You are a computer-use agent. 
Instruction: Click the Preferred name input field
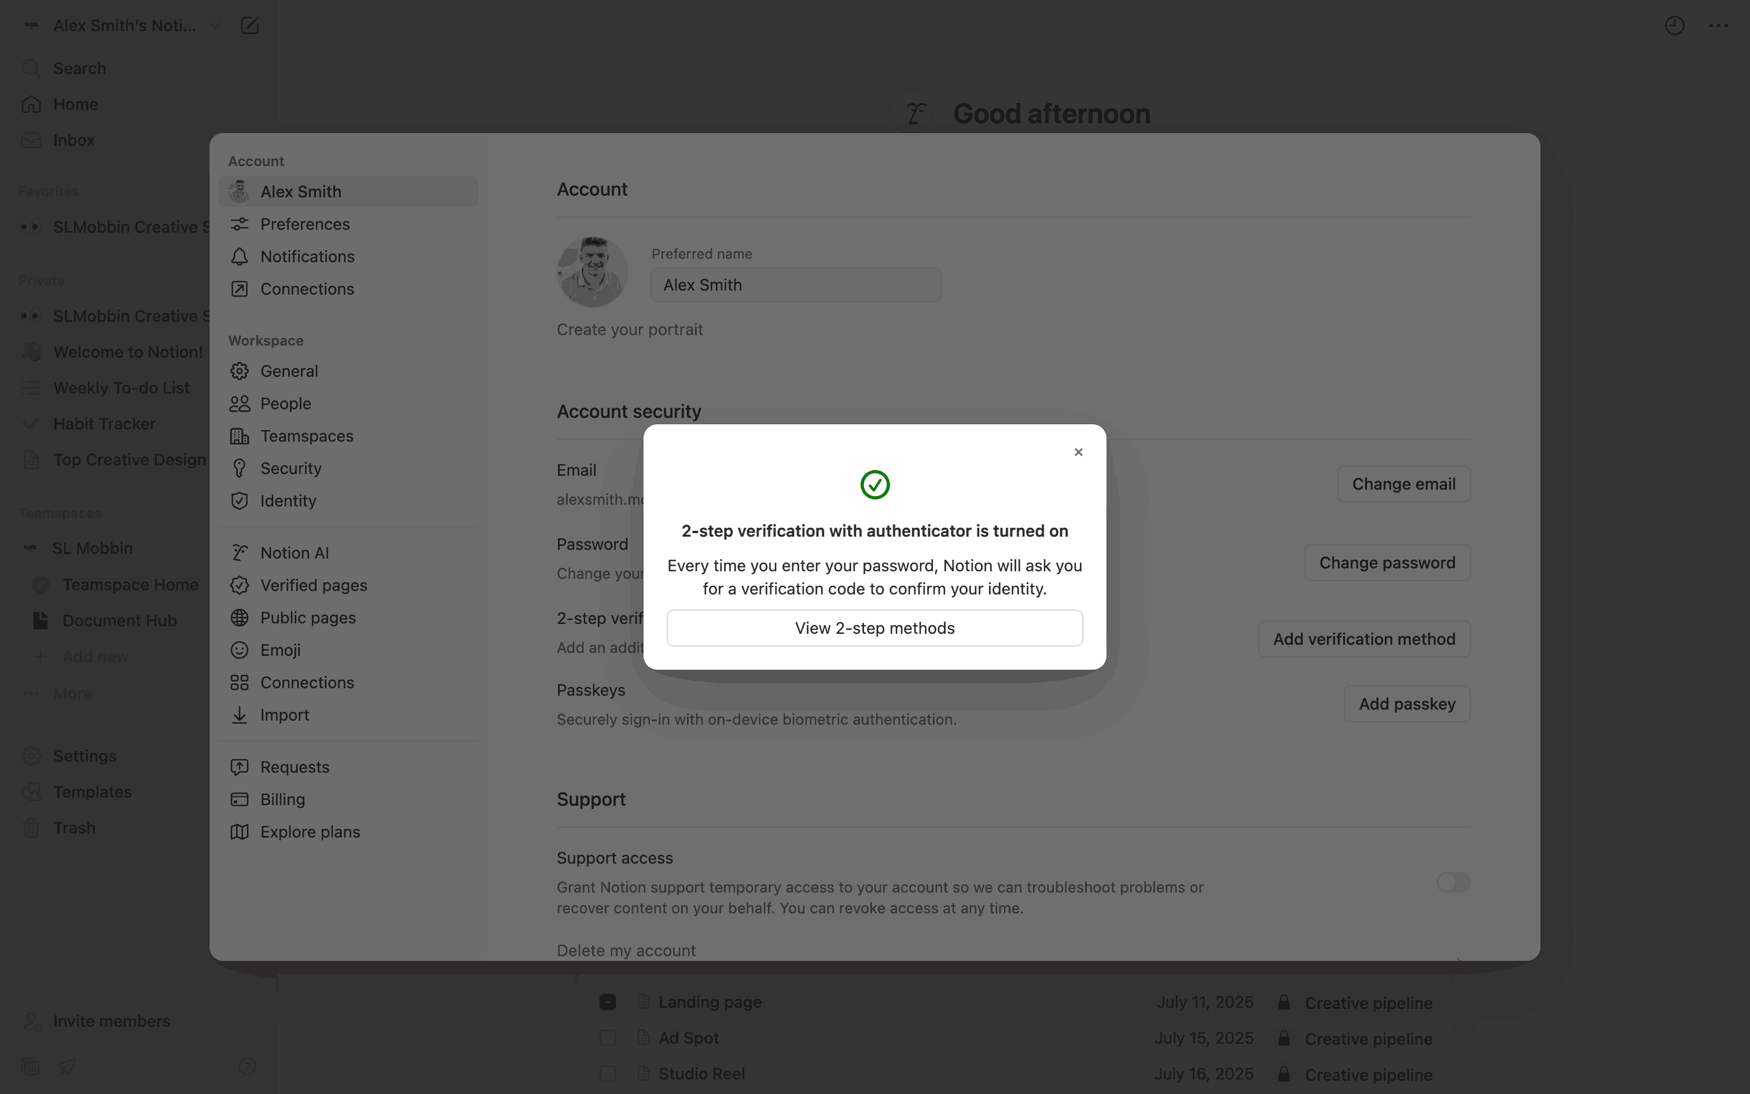coord(796,285)
